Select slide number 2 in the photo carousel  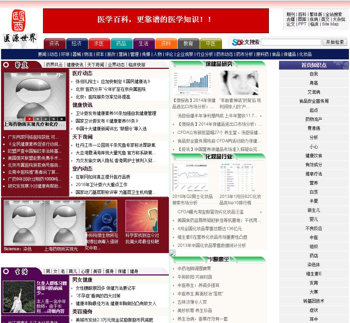coord(29,119)
